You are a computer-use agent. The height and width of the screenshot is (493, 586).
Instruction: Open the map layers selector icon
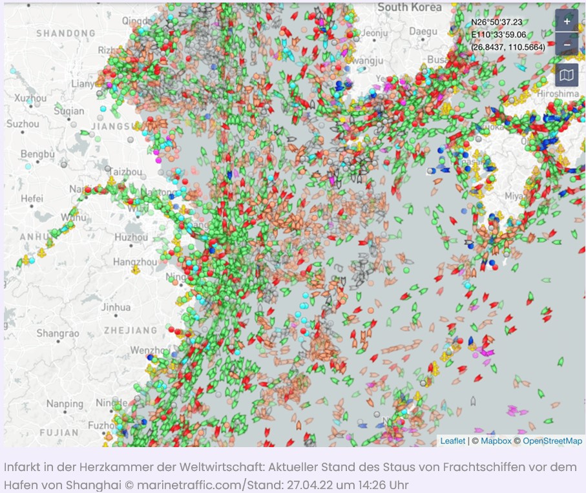[x=567, y=75]
